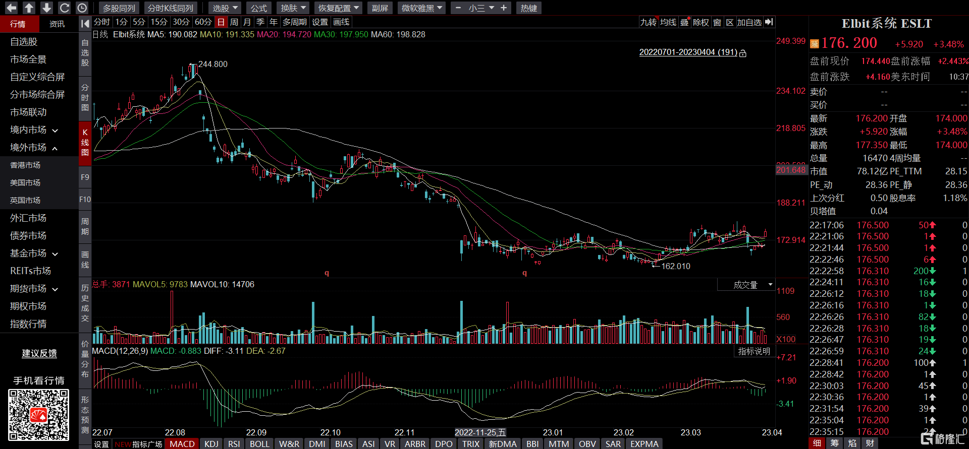Select the 5分 period

139,22
